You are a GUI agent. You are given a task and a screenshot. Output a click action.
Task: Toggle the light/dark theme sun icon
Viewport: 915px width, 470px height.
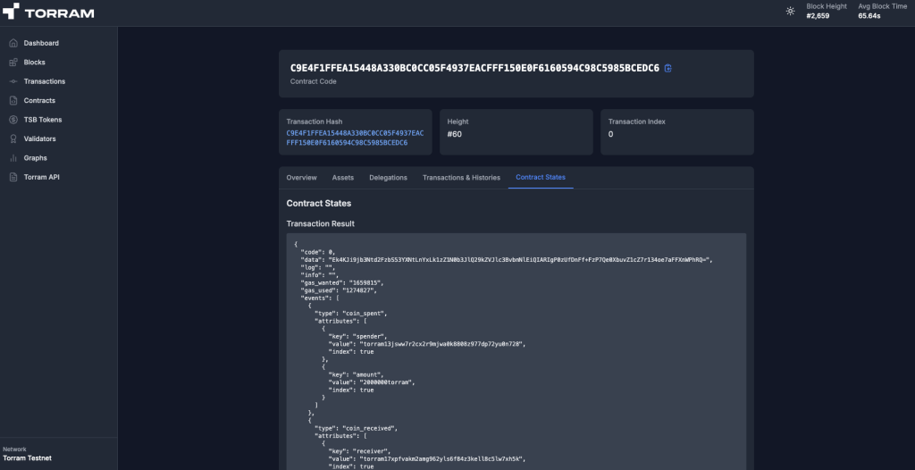pos(790,11)
